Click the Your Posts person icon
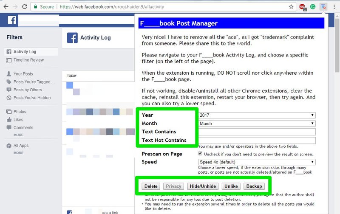Image resolution: width=340 pixels, height=214 pixels. 8,73
